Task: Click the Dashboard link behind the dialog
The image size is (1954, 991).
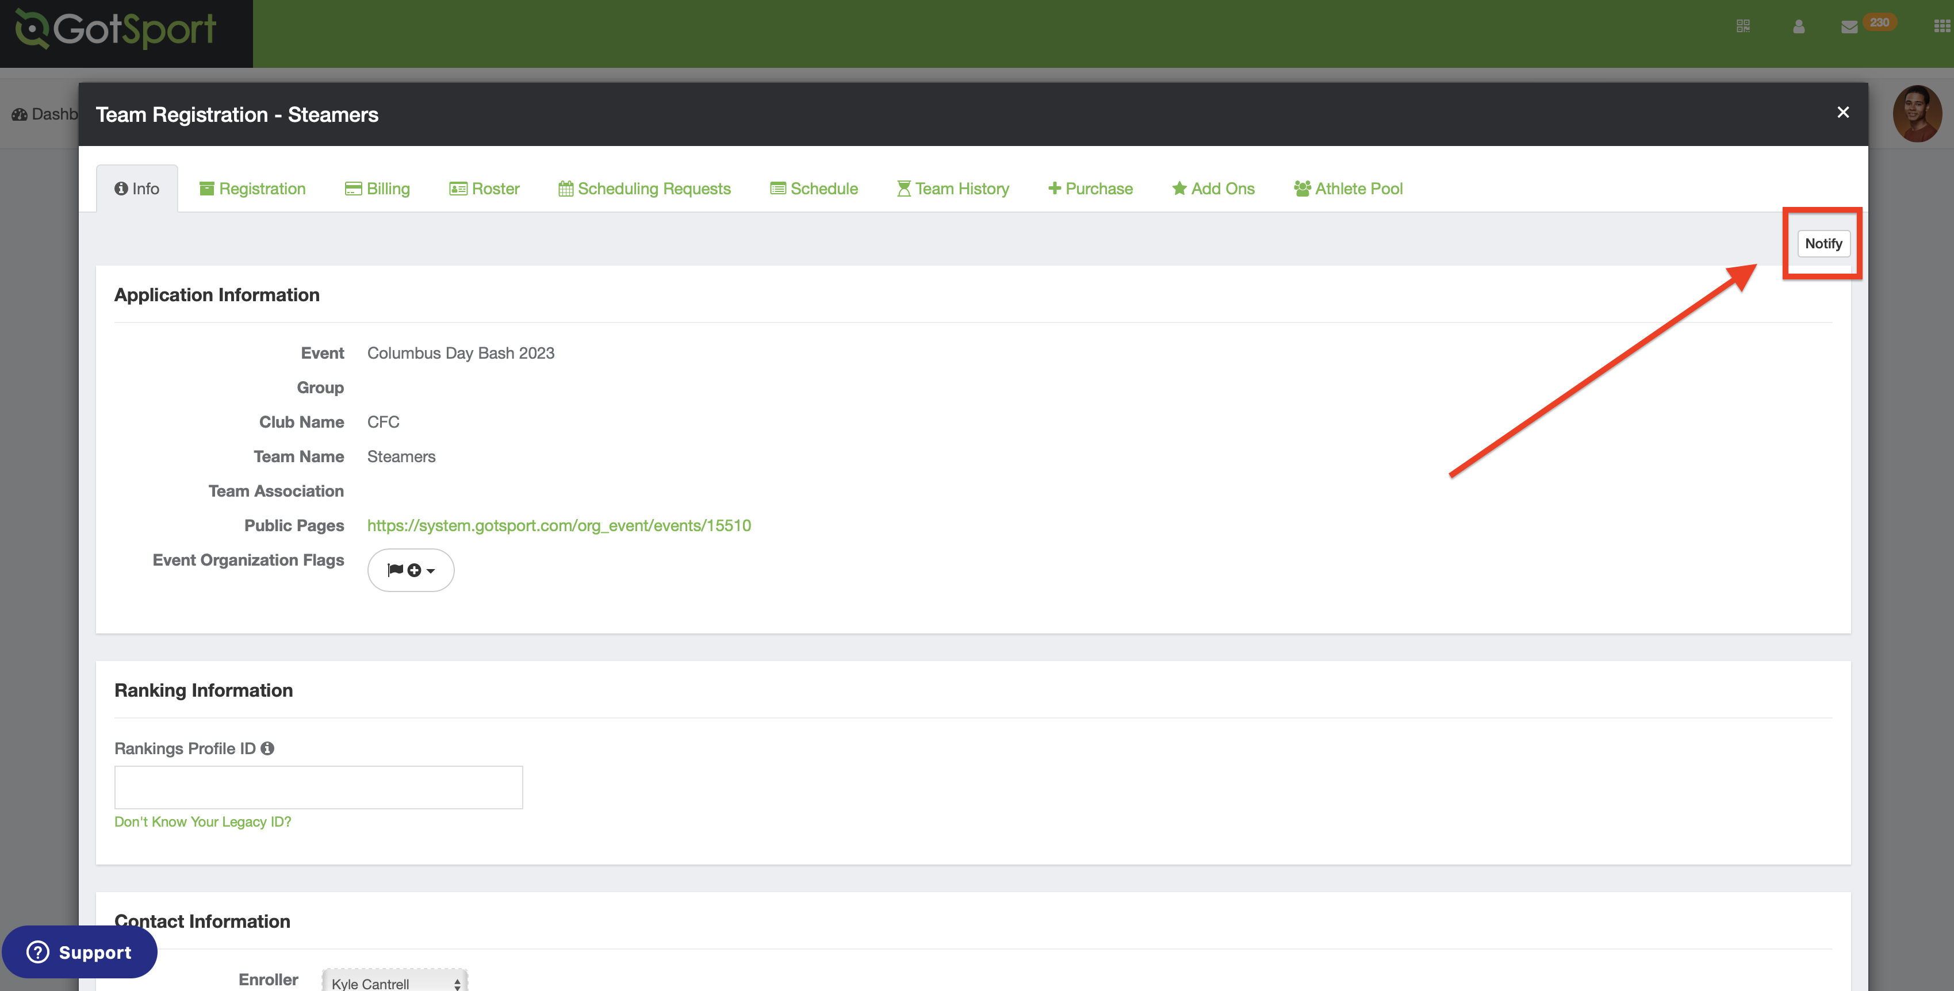Action: pos(44,114)
